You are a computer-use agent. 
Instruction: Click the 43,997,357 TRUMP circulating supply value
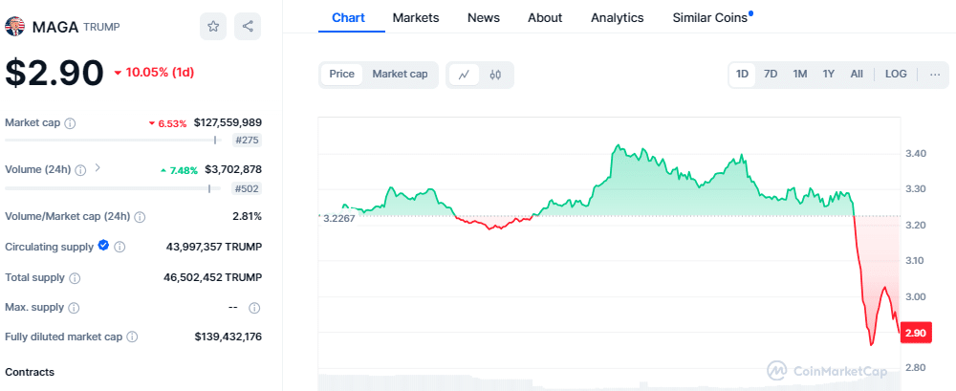214,247
